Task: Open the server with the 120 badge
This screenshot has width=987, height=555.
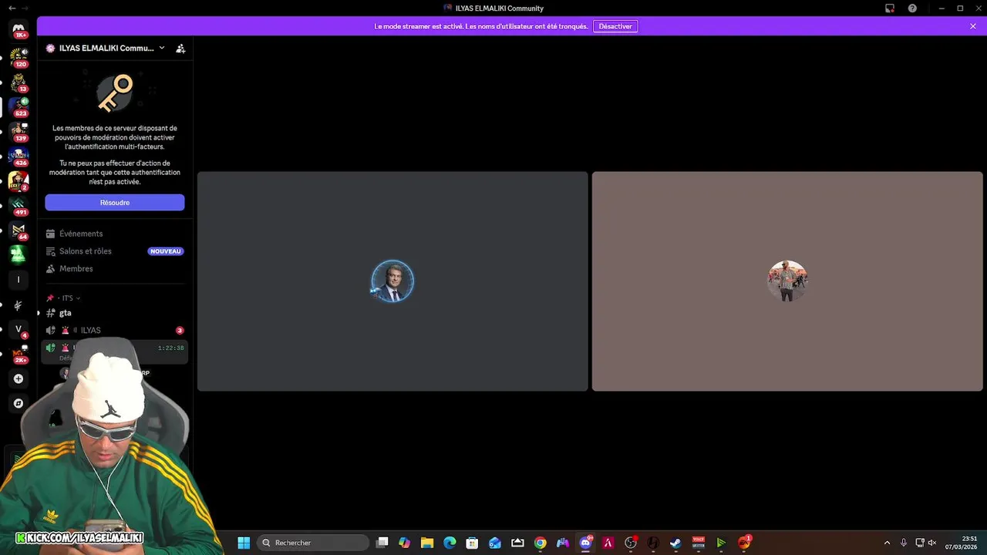Action: [19, 56]
